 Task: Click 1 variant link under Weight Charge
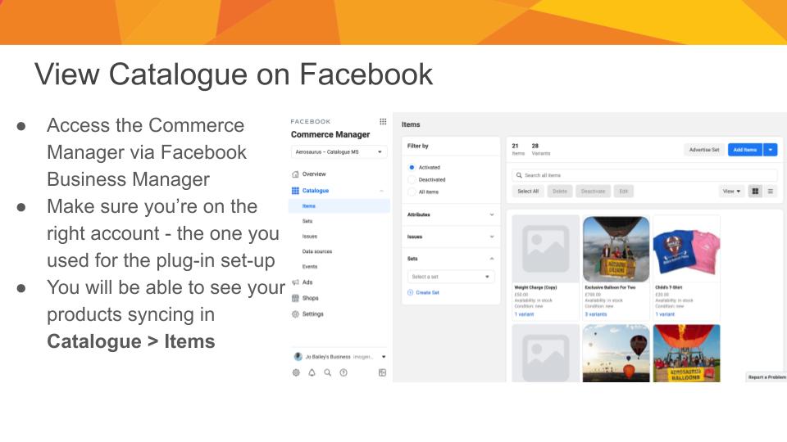pos(525,314)
